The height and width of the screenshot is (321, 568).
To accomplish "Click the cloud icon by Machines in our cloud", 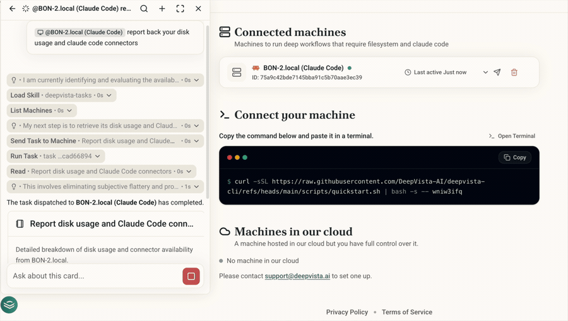I will click(x=225, y=232).
